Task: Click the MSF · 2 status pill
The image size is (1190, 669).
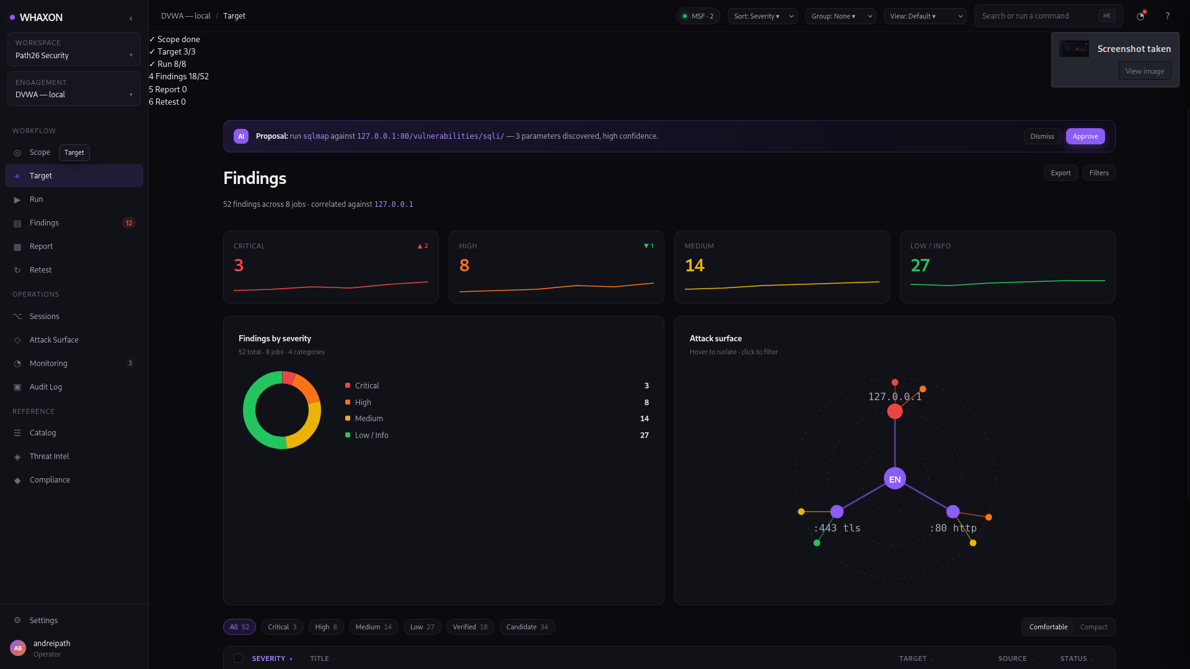Action: [x=698, y=16]
